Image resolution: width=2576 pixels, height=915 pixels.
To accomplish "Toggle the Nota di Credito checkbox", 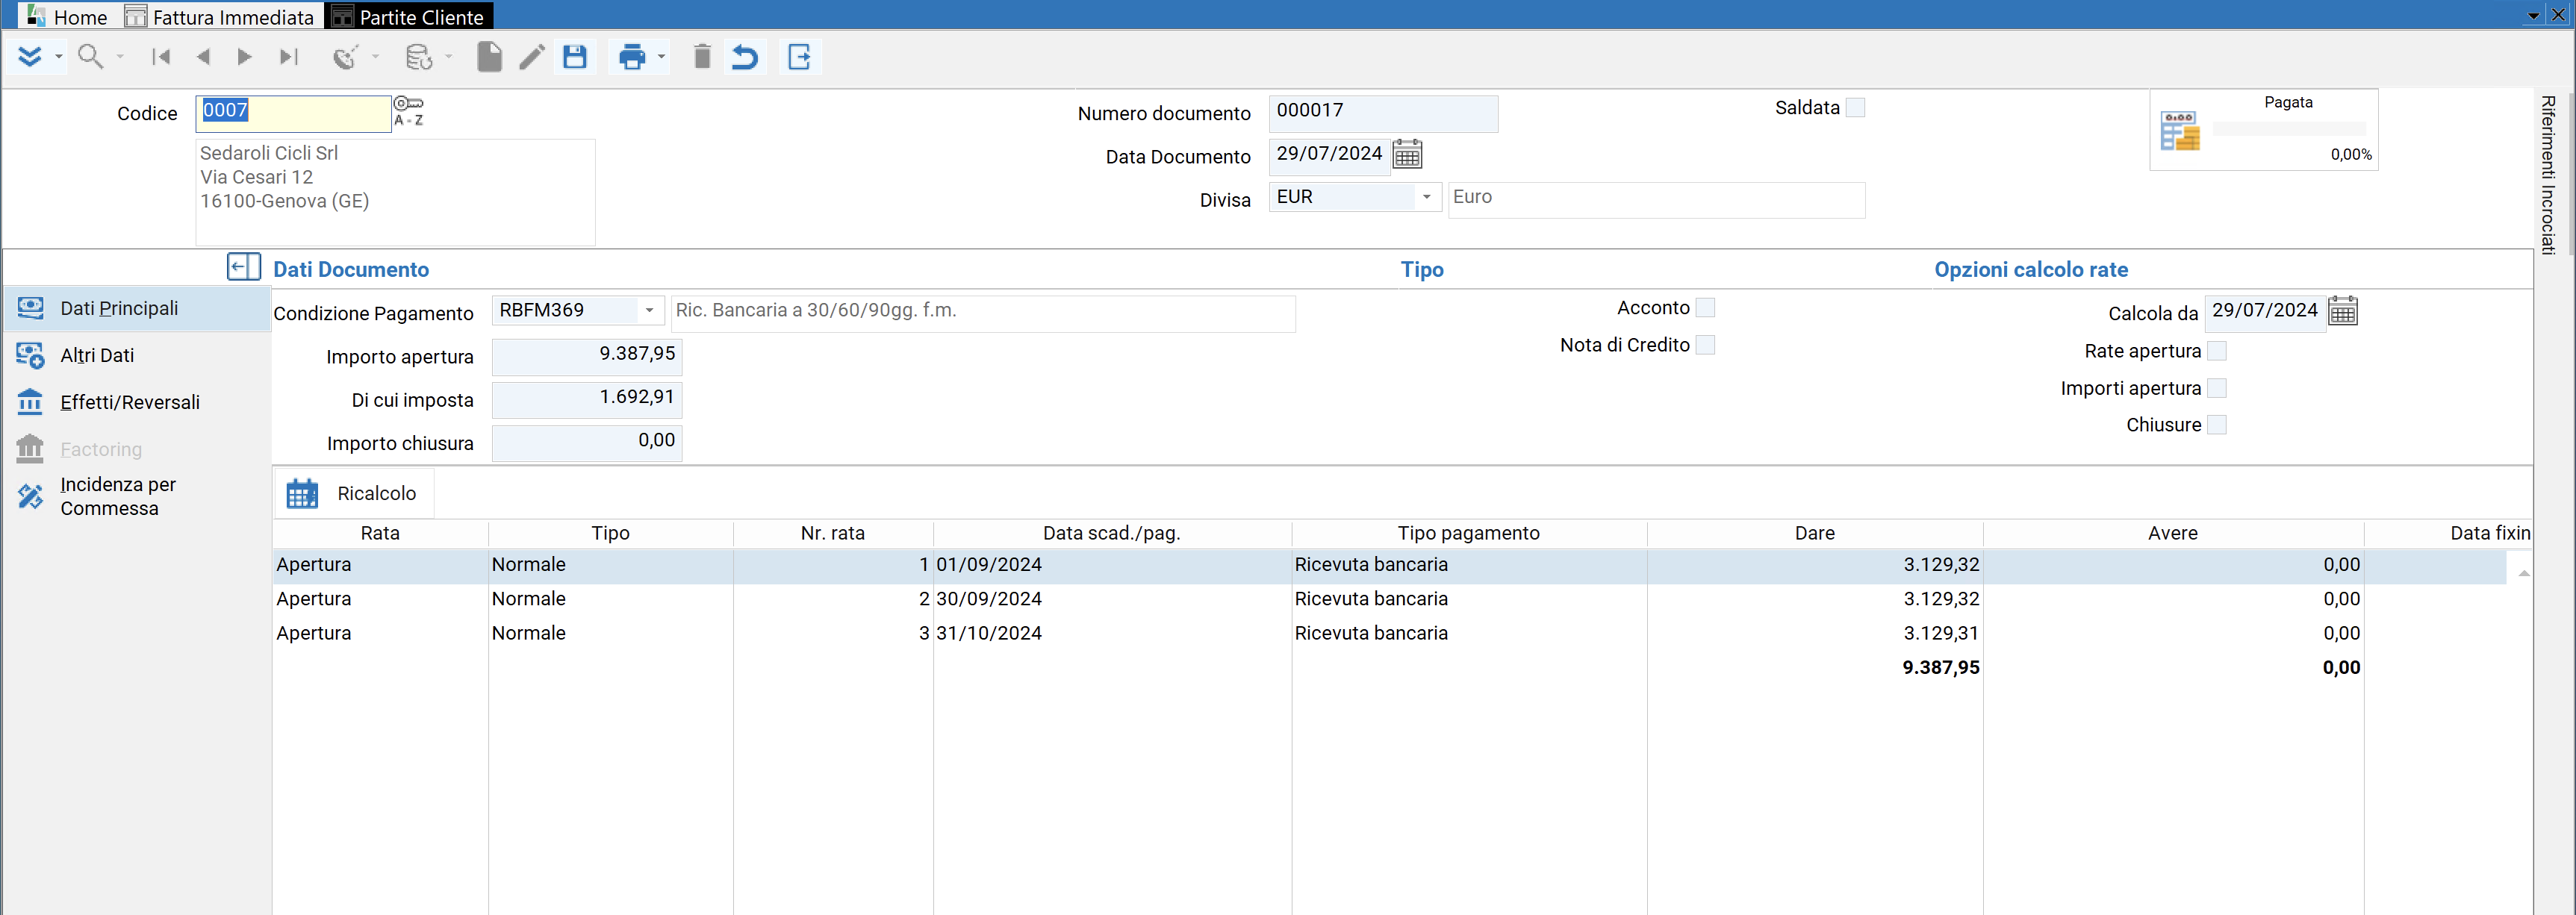I will pos(1705,345).
